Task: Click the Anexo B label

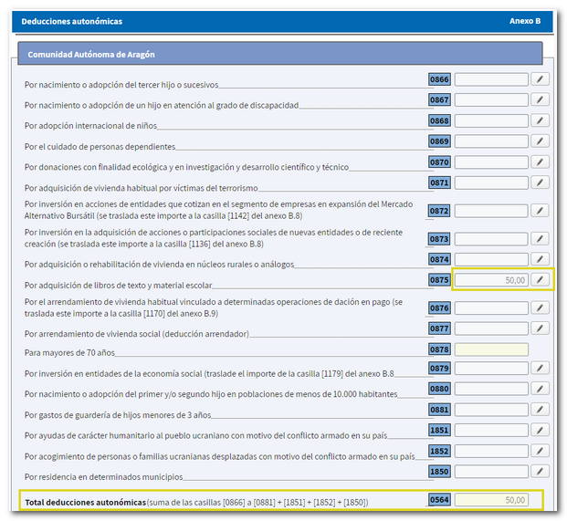Action: (524, 20)
